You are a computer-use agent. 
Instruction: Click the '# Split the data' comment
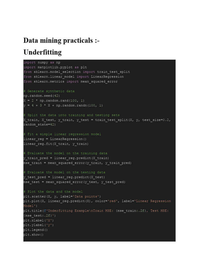tap(72, 115)
